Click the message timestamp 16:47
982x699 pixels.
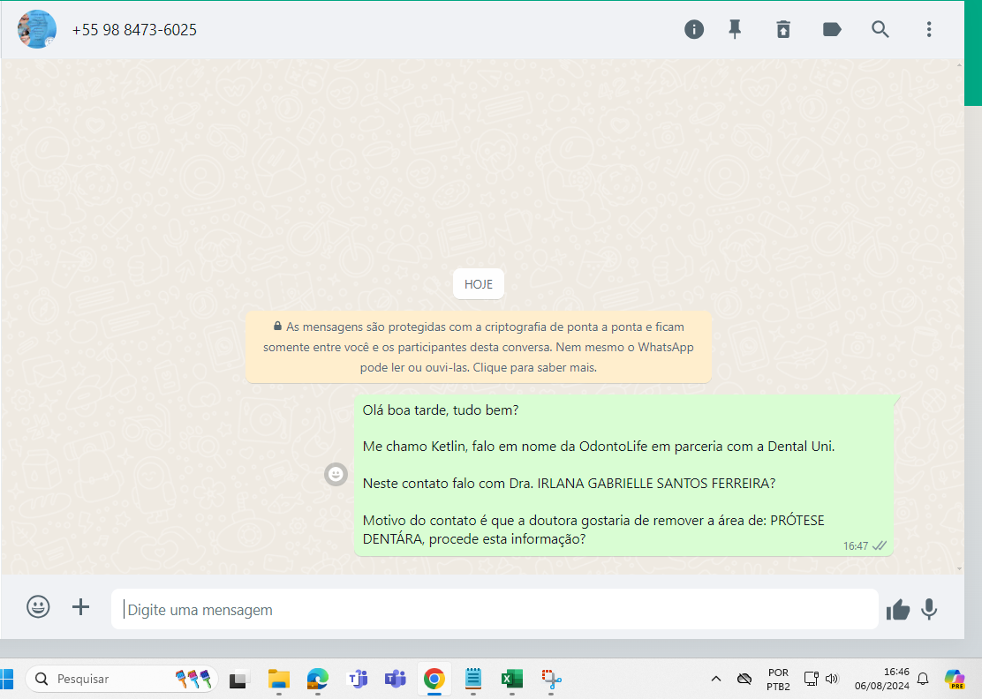click(x=855, y=545)
